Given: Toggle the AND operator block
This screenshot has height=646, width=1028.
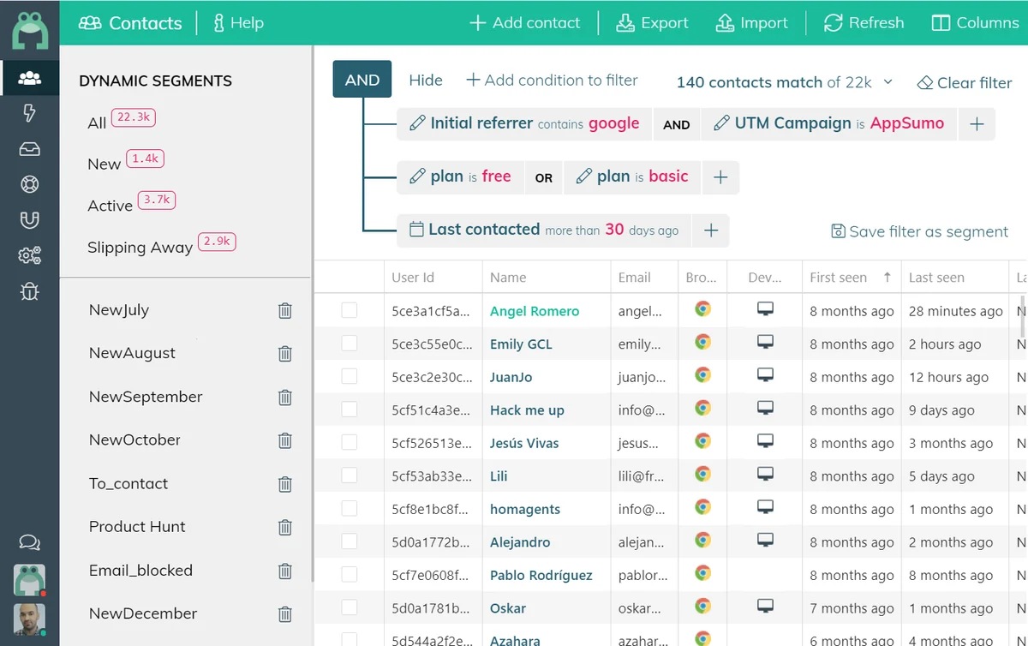Looking at the screenshot, I should coord(362,80).
